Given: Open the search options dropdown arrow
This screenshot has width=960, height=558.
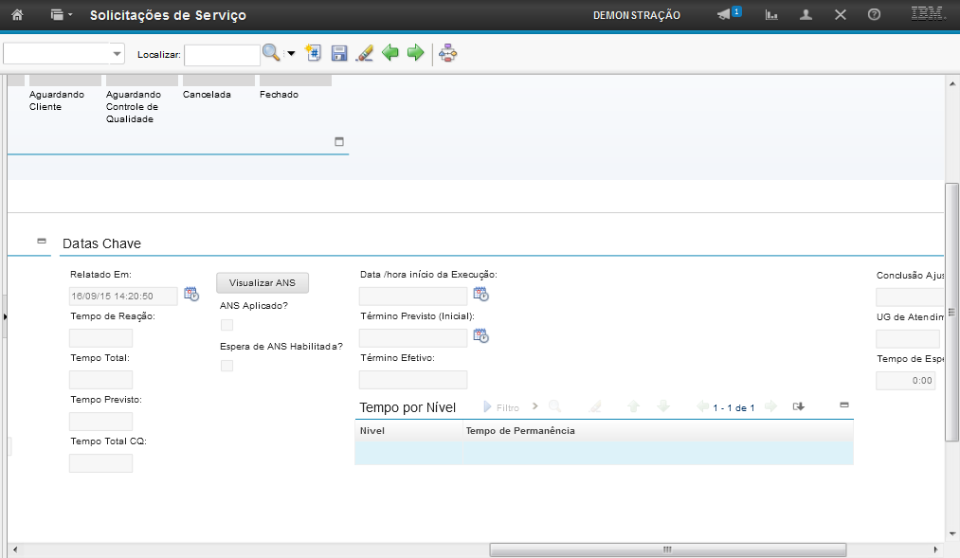Looking at the screenshot, I should tap(291, 54).
